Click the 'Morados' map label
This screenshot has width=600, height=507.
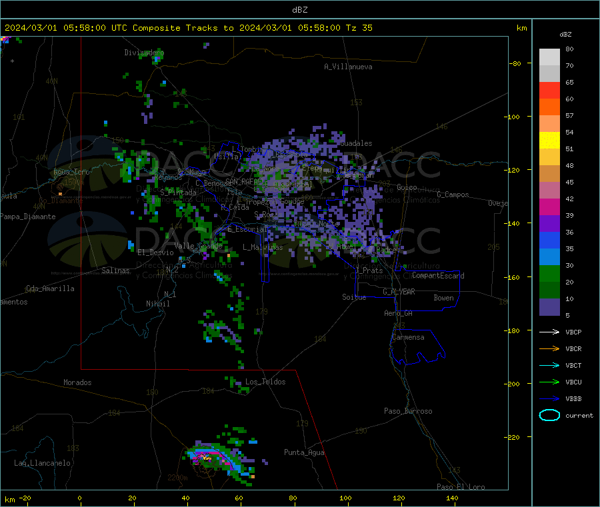click(x=77, y=382)
